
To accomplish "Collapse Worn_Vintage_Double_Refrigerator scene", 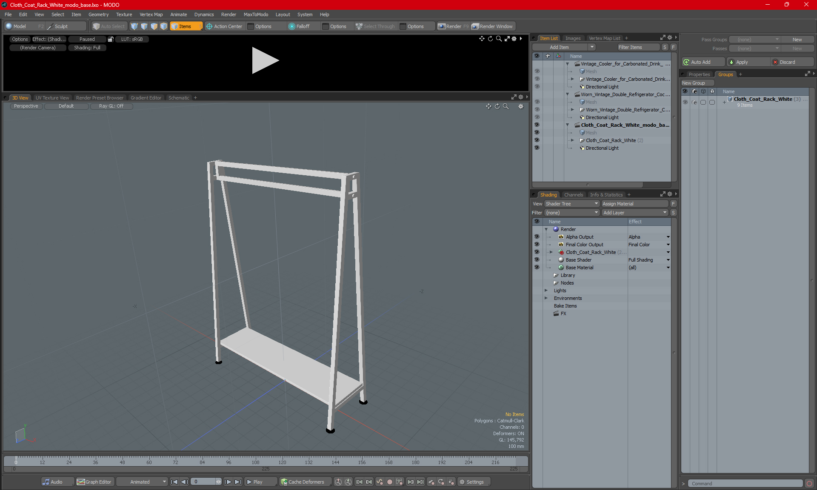I will [x=567, y=94].
